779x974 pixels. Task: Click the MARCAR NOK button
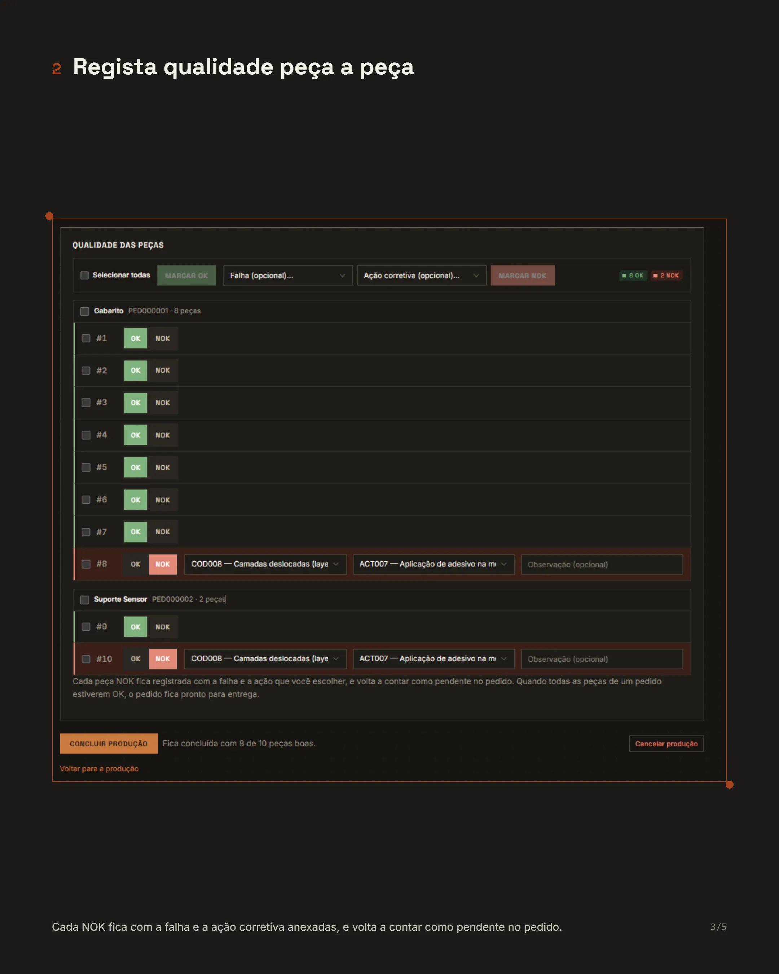(x=523, y=275)
